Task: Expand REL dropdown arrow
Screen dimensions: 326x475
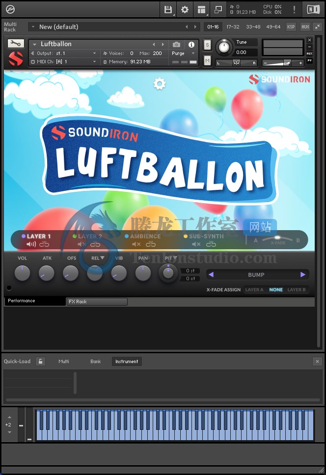Action: click(x=102, y=258)
